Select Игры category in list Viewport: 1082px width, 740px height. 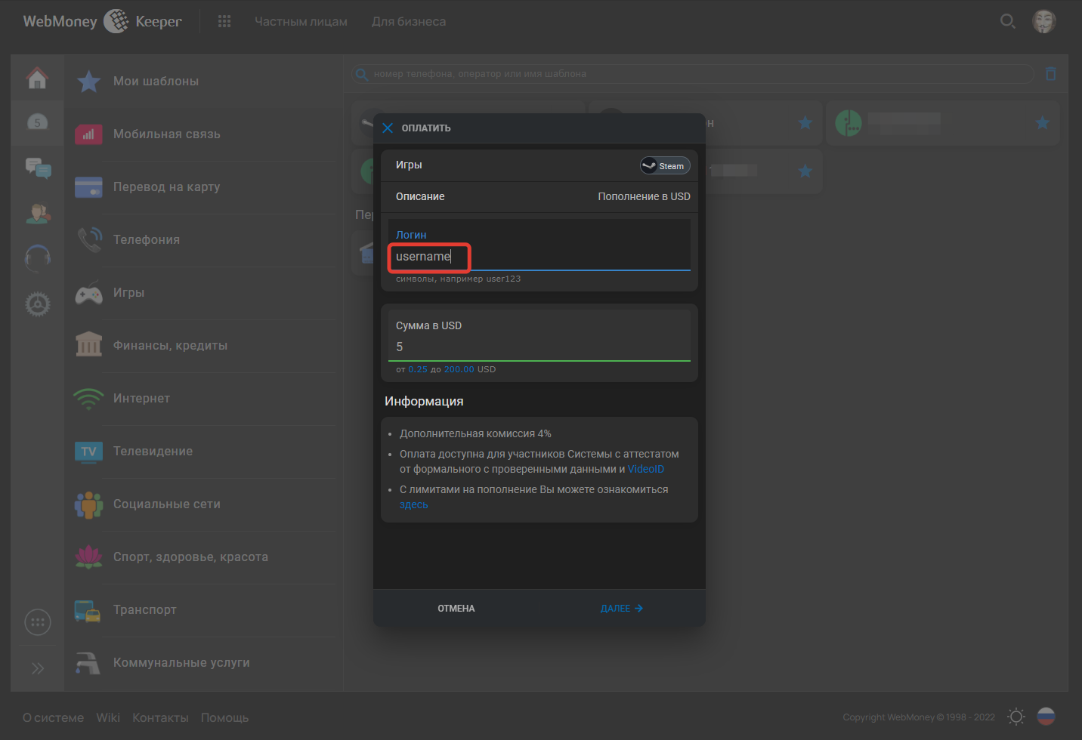click(x=204, y=293)
